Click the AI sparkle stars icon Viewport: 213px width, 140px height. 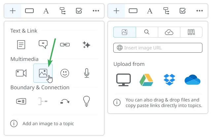click(87, 44)
